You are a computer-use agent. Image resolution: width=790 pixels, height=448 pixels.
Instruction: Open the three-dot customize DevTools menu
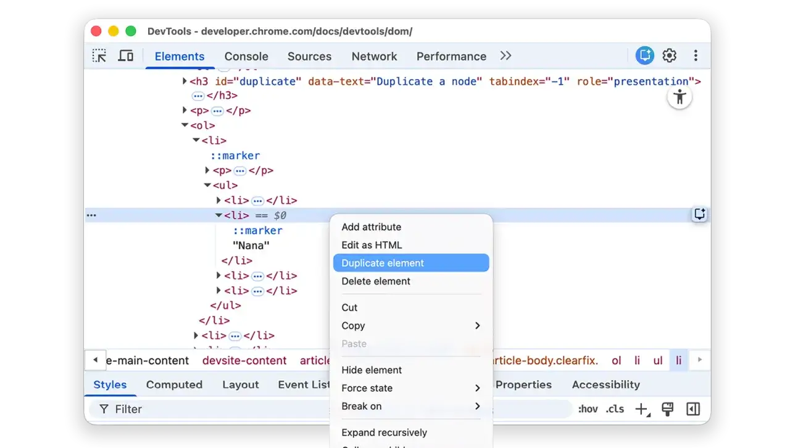(x=696, y=56)
